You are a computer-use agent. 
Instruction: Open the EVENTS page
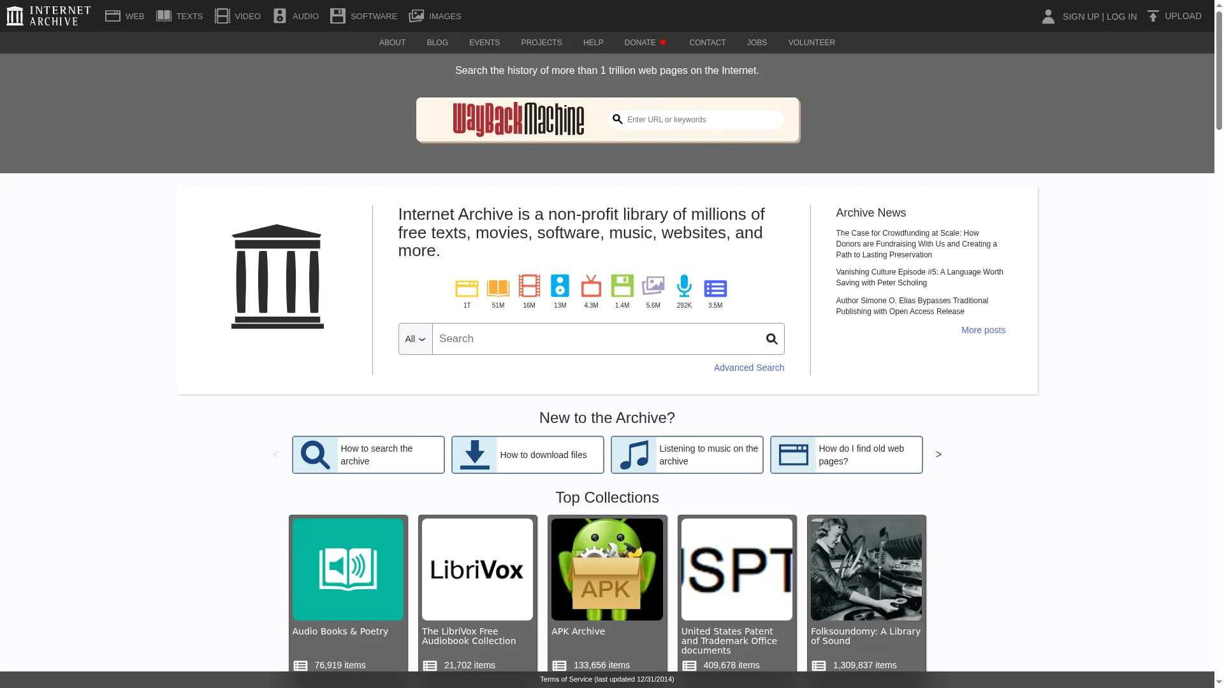coord(484,43)
